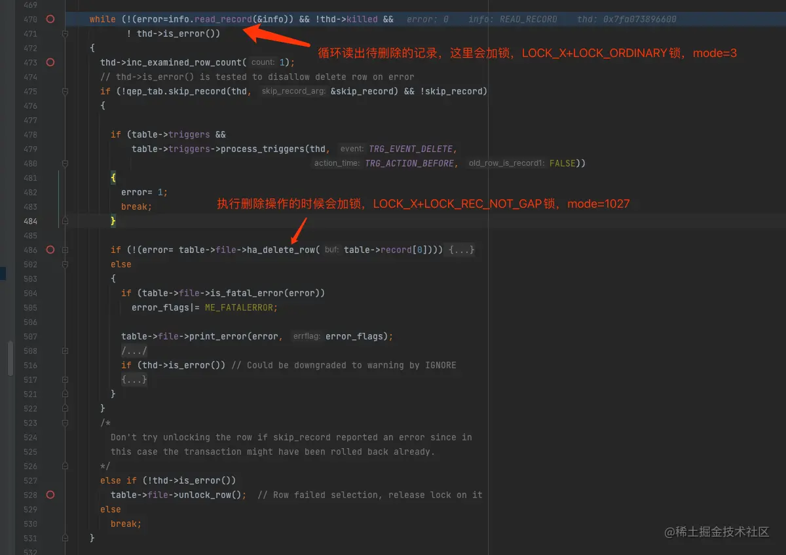The image size is (786, 555).
Task: Click fold end marker at line 526
Action: point(65,466)
